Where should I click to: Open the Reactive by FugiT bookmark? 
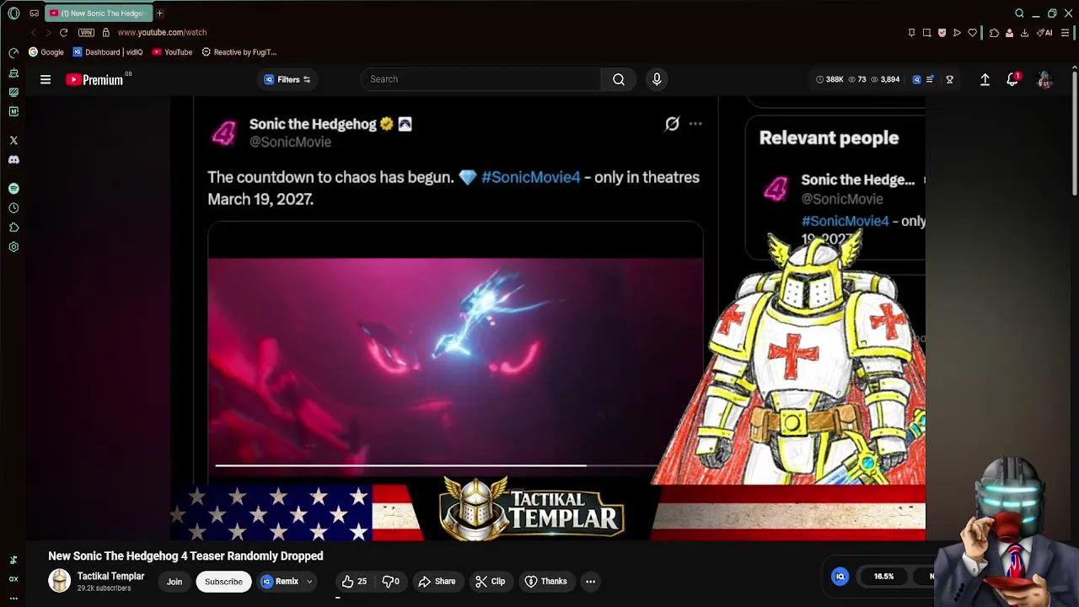coord(239,52)
